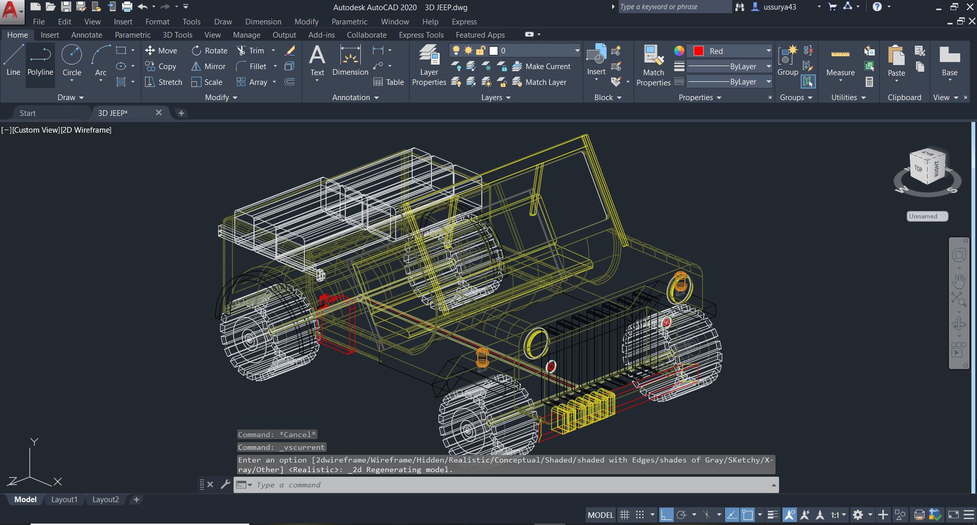Click the layer 0 white color swatch

(493, 50)
